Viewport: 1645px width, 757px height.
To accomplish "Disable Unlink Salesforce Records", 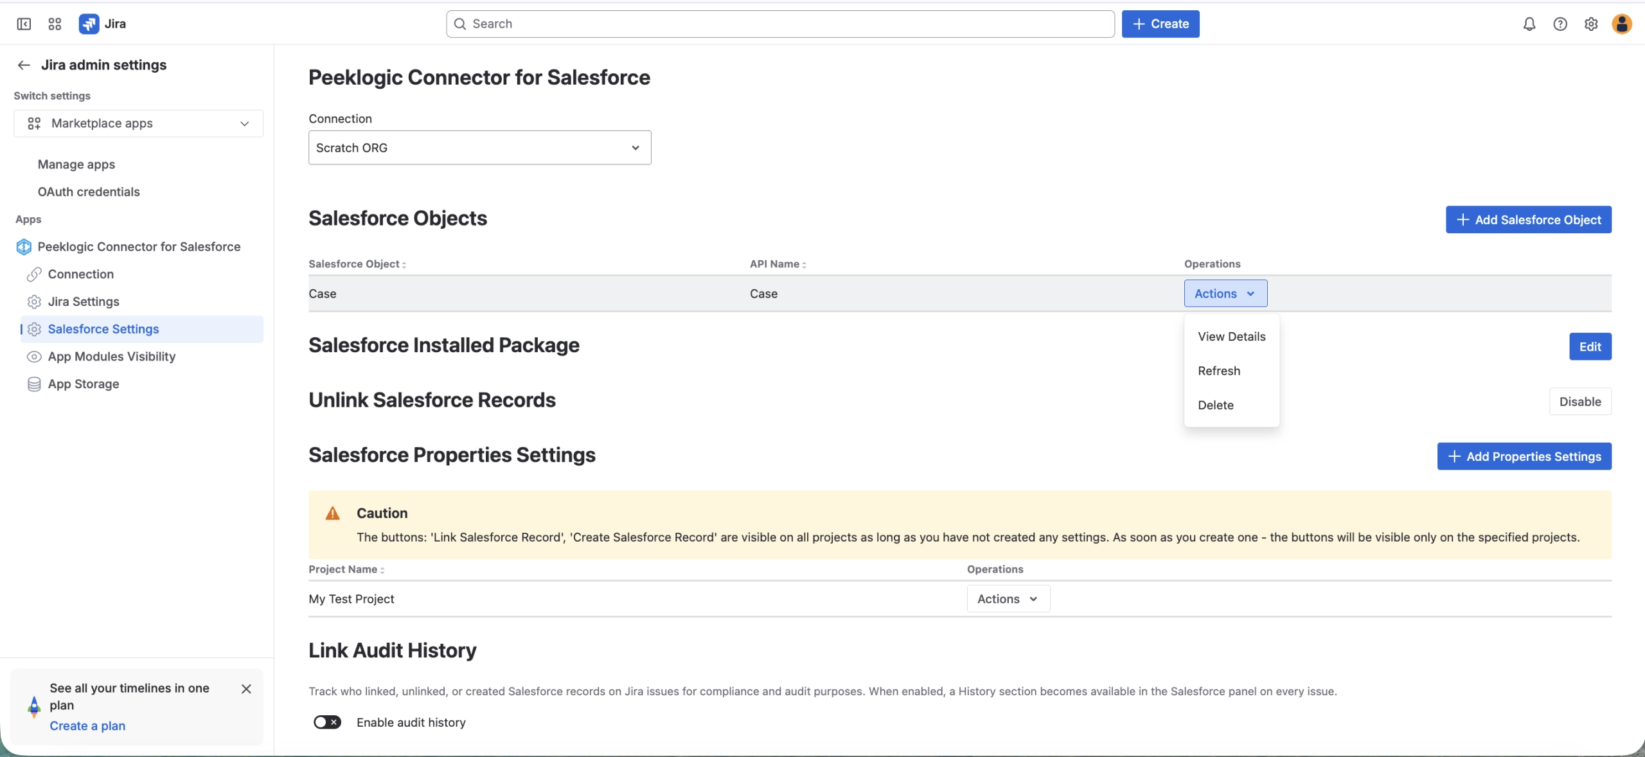I will 1580,402.
